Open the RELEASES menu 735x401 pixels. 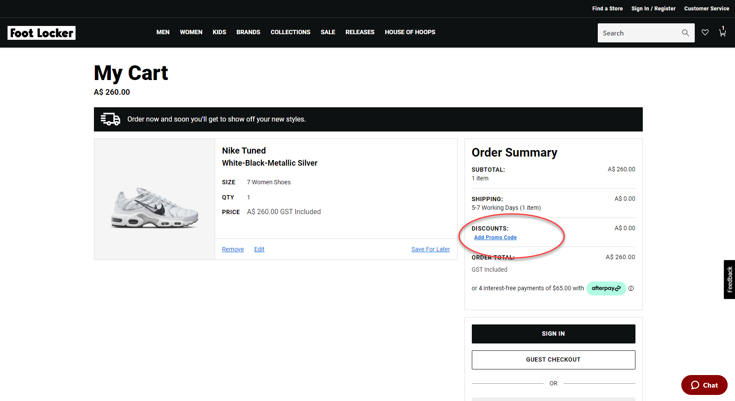coord(360,32)
